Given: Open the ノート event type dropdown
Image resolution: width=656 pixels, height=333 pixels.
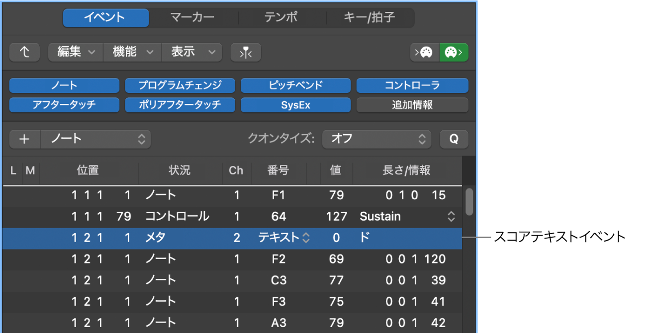Looking at the screenshot, I should 94,139.
